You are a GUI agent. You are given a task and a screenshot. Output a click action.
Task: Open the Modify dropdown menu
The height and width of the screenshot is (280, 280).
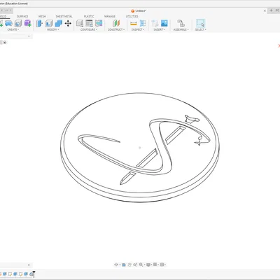(x=53, y=29)
